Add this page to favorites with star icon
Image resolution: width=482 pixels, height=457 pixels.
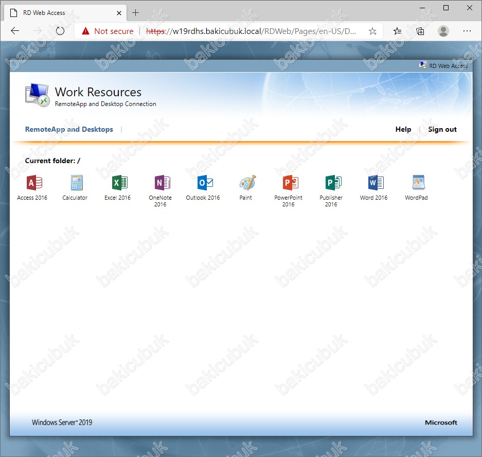point(372,31)
